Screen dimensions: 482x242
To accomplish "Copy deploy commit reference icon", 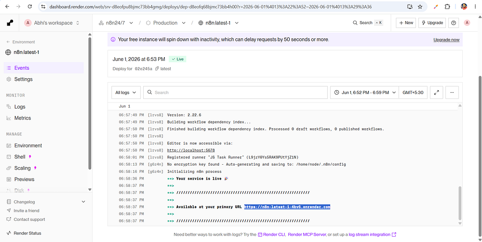I will point(157,69).
